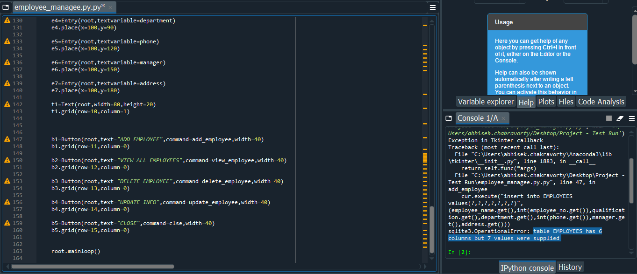
Task: Switch to the History tab
Action: (570, 267)
